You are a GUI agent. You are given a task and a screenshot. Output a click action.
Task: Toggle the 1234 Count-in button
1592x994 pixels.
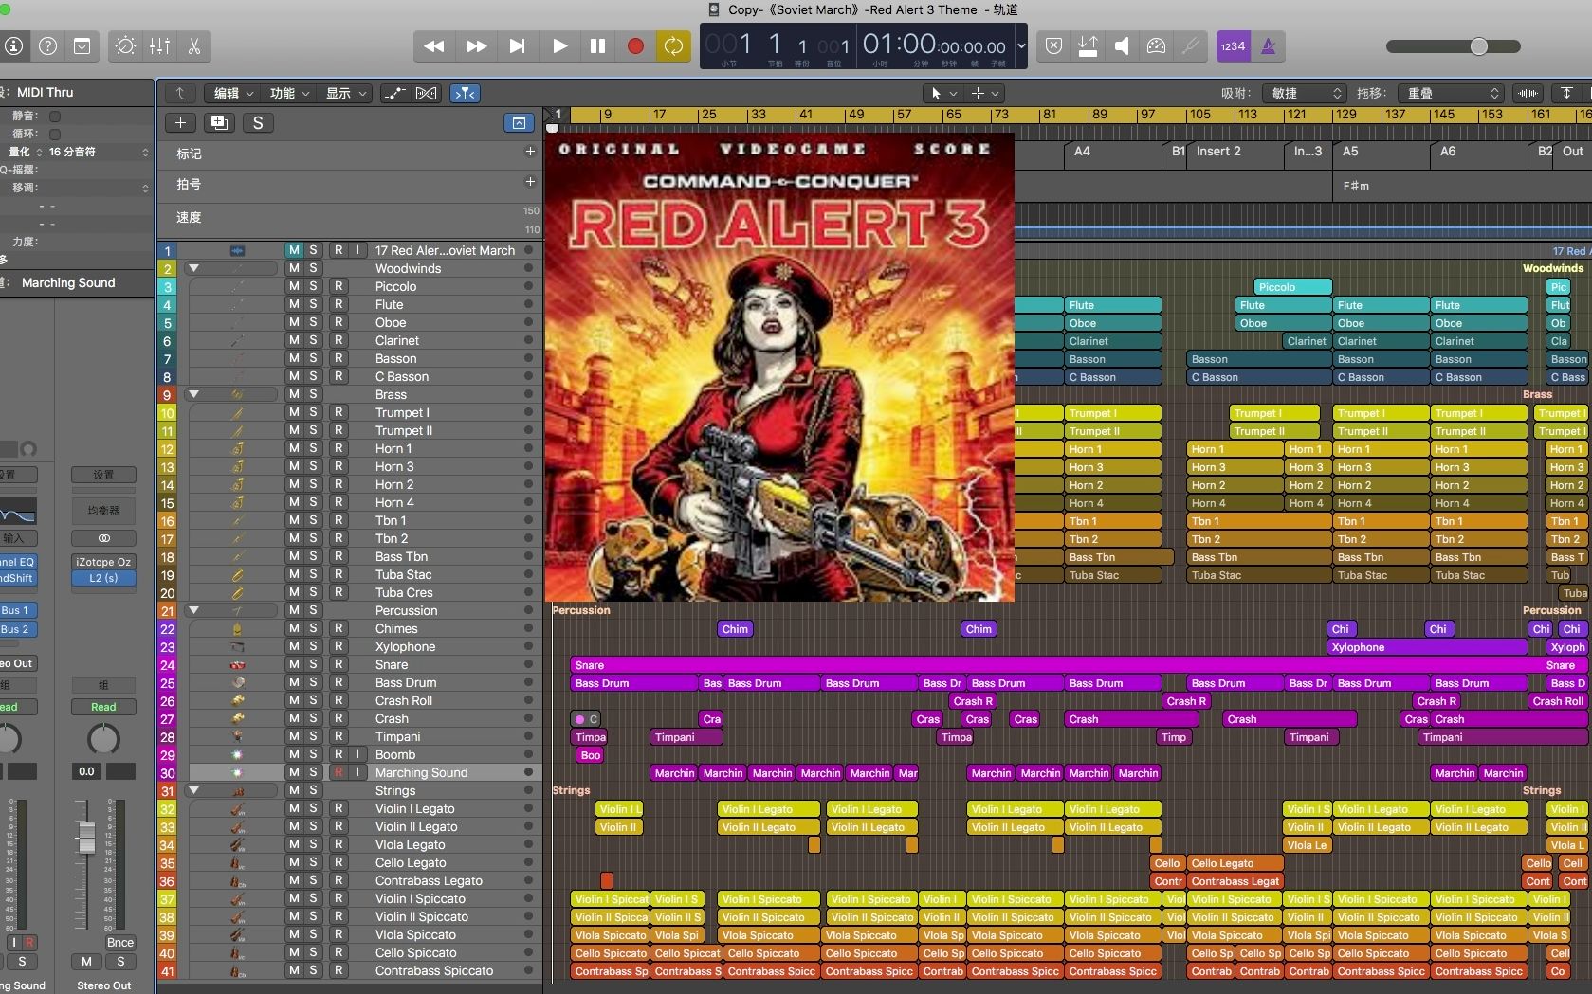point(1233,45)
